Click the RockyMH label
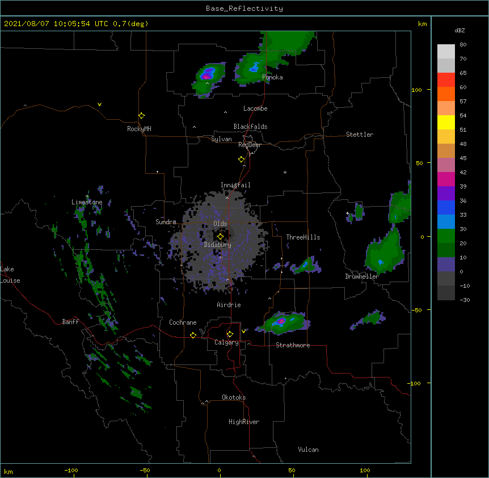The image size is (489, 478). pos(139,128)
